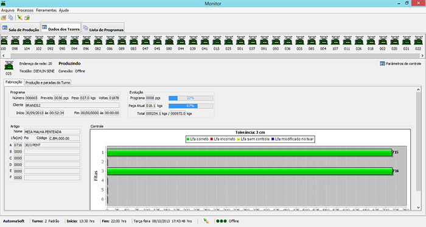Switch to Lista de Programas tab

(103, 28)
